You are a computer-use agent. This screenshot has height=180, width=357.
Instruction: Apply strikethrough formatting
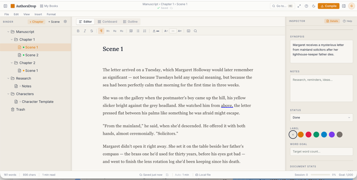point(91,31)
